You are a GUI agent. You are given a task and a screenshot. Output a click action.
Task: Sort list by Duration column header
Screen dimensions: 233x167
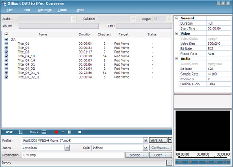pos(85,35)
